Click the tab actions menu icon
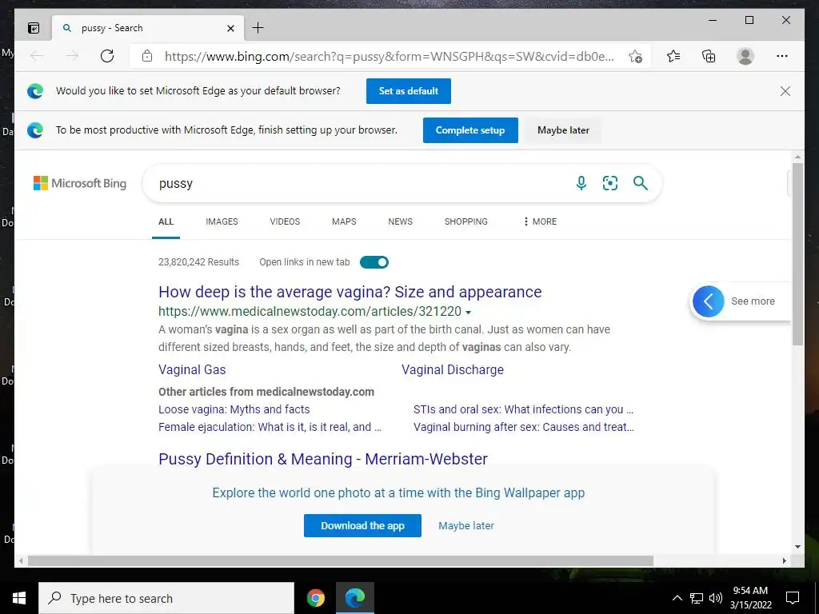Viewport: 819px width, 614px height. (x=34, y=28)
